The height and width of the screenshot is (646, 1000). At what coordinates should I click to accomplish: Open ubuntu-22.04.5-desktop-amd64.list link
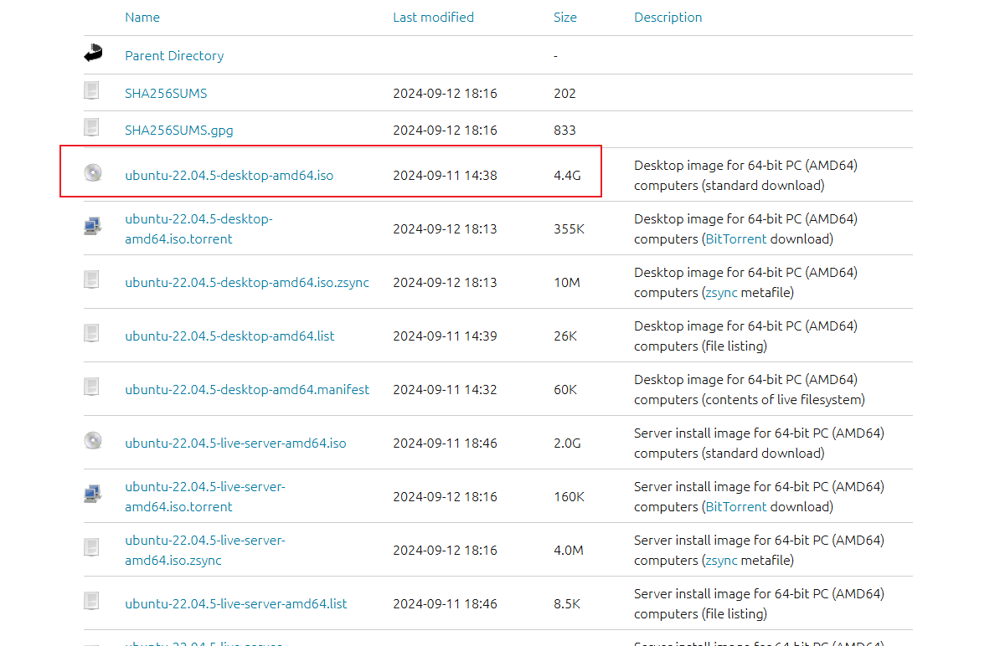click(229, 336)
